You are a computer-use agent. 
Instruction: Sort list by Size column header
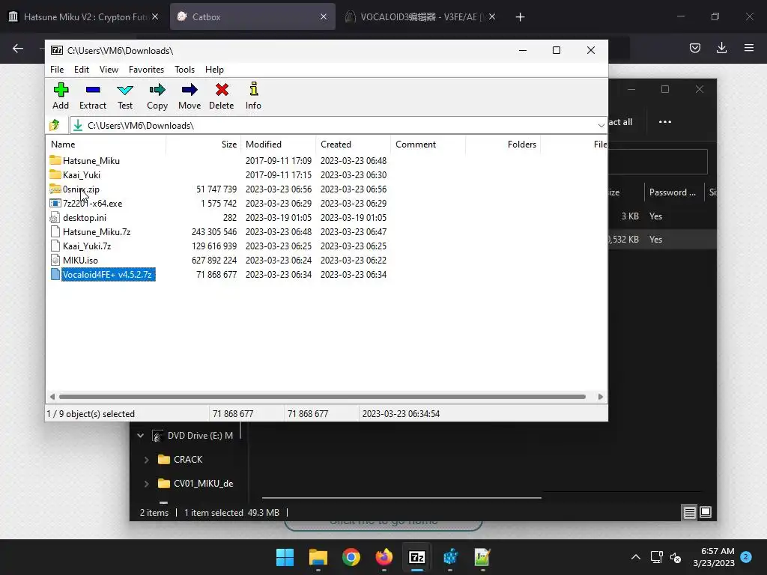(204, 144)
